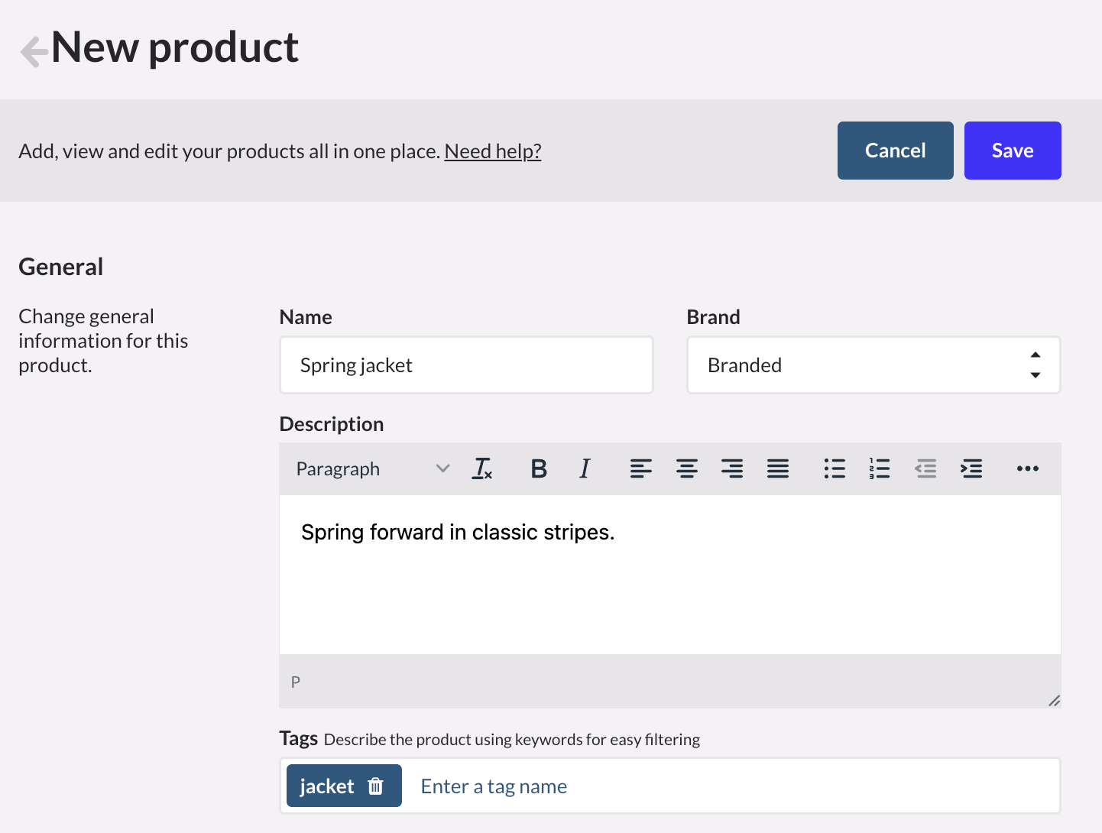Open more toolbar options with the ellipsis
This screenshot has width=1102, height=833.
coord(1027,468)
